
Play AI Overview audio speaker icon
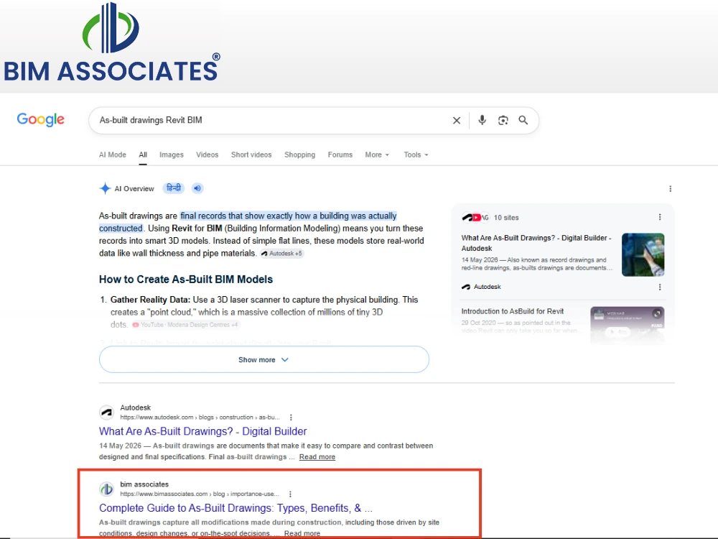click(197, 188)
